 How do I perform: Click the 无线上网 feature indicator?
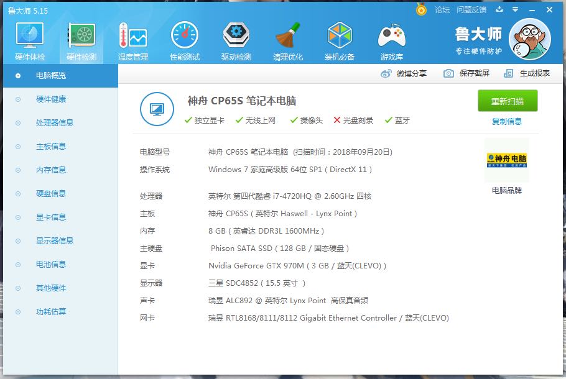click(x=256, y=120)
